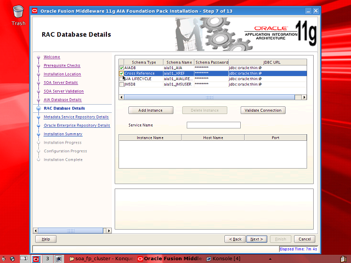351x263 pixels.
Task: Switch to Oracle Fusion Middleware taskbar entry
Action: coord(171,259)
